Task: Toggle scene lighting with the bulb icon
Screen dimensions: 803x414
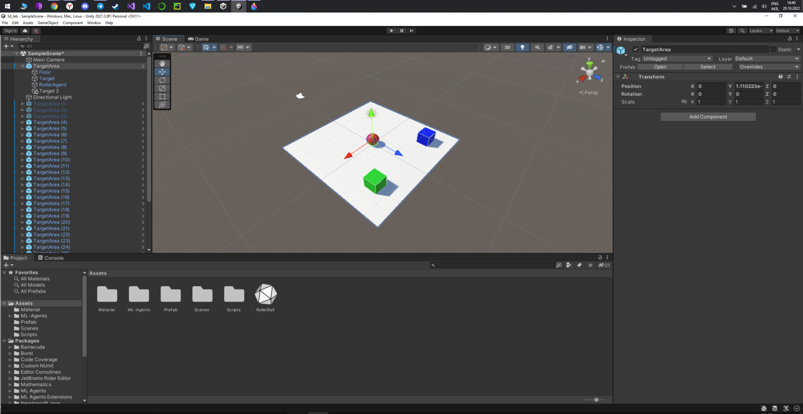Action: (x=522, y=47)
